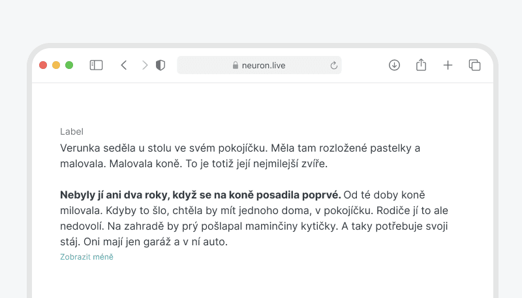522x298 pixels.
Task: Click the padlock icon beside neuron.live
Action: click(x=236, y=66)
